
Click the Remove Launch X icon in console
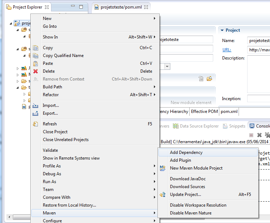click(259, 135)
